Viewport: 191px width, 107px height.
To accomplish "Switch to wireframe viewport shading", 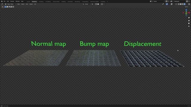I will (179, 4).
